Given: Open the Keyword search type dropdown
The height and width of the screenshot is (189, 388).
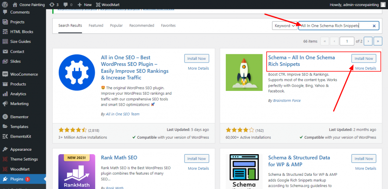Looking at the screenshot, I should [284, 25].
